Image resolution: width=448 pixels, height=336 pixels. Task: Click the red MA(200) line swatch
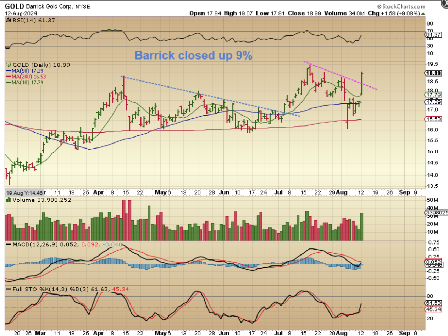[x=9, y=77]
